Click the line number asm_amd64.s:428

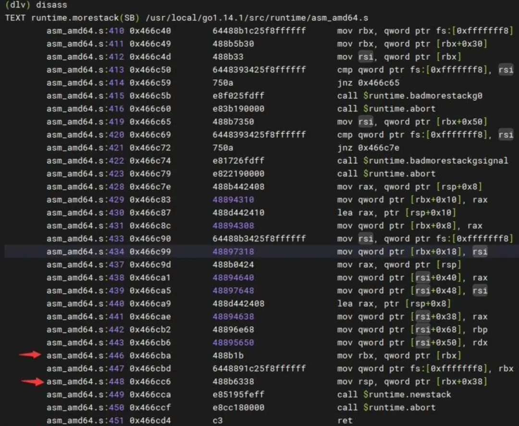click(85, 187)
